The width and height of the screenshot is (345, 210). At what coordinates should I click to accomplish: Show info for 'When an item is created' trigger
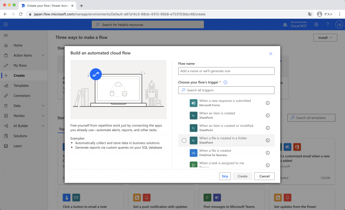[268, 115]
